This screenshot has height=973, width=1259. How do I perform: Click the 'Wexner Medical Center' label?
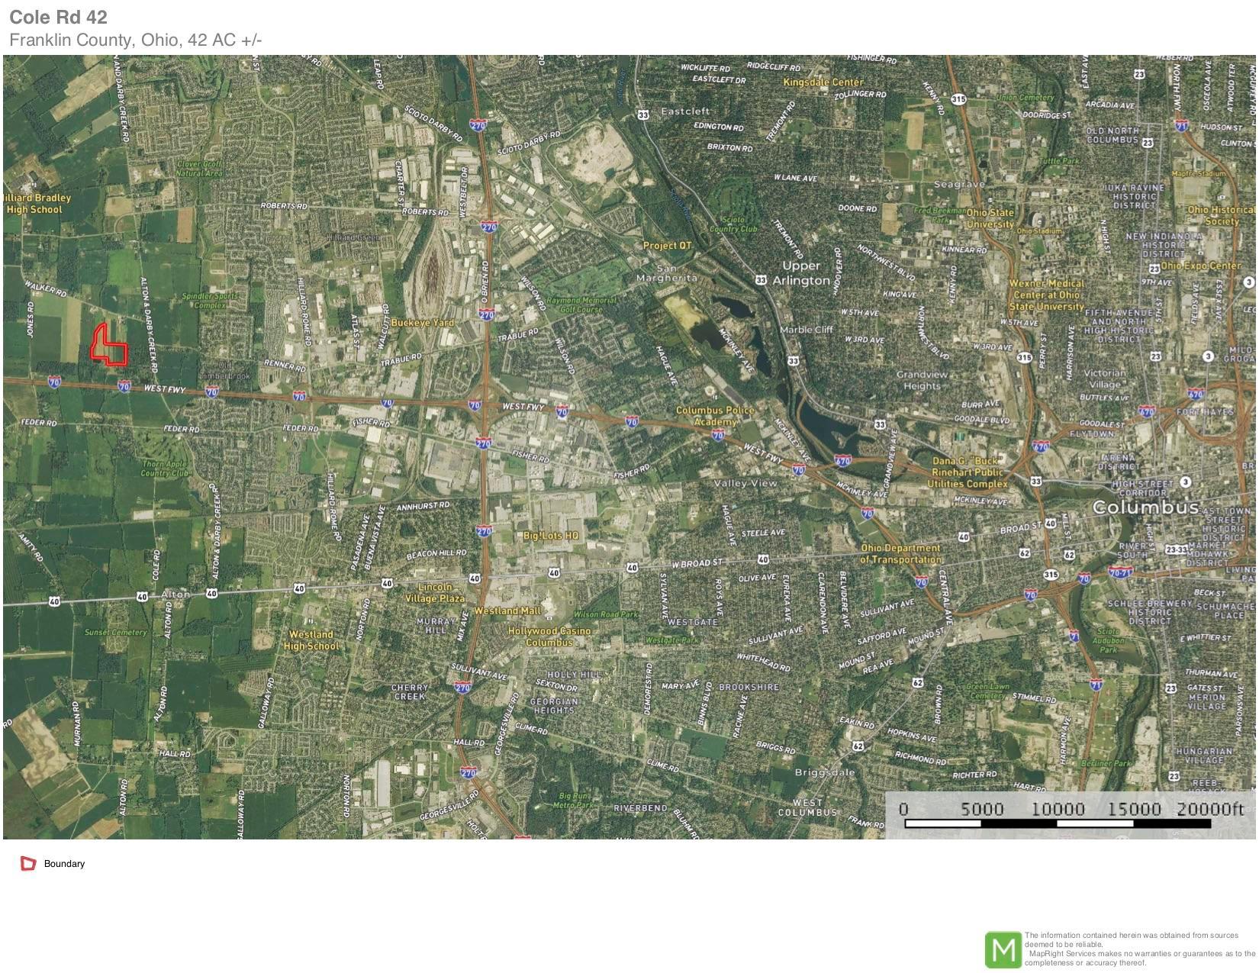1046,295
